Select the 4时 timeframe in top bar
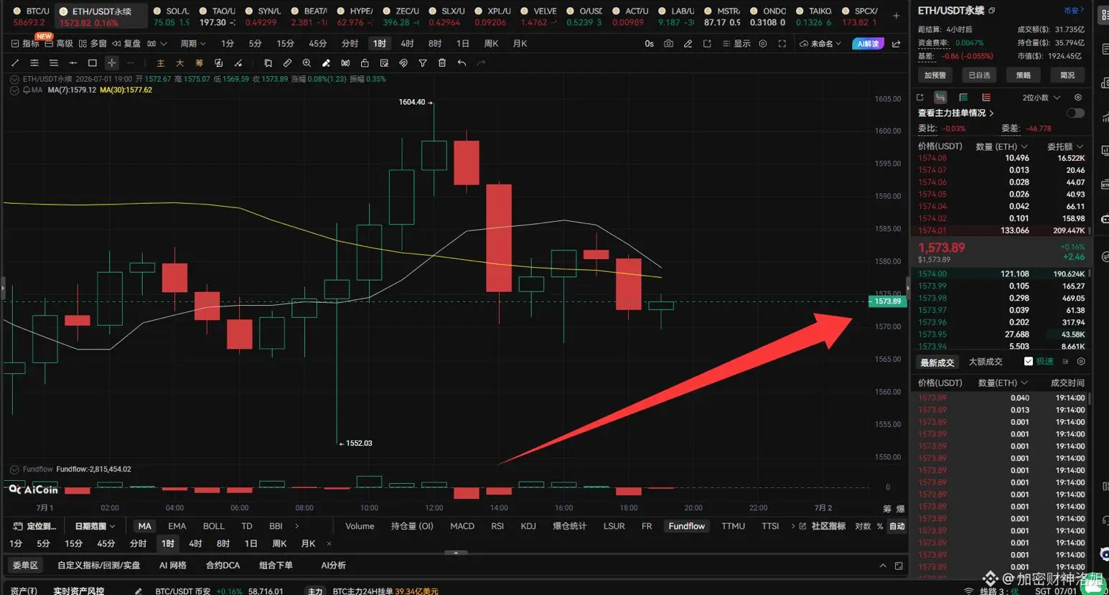The image size is (1109, 595). 407,44
